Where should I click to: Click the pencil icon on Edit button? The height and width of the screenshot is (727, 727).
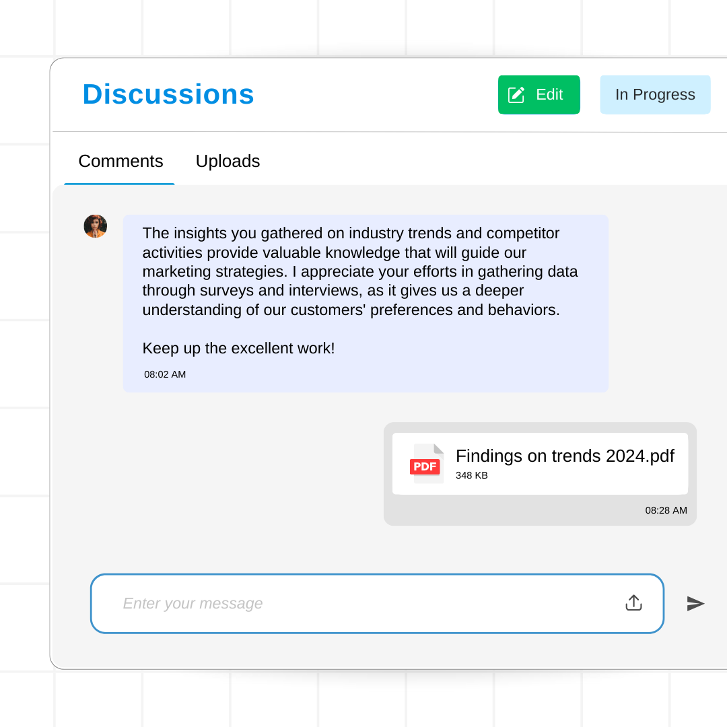click(x=516, y=95)
